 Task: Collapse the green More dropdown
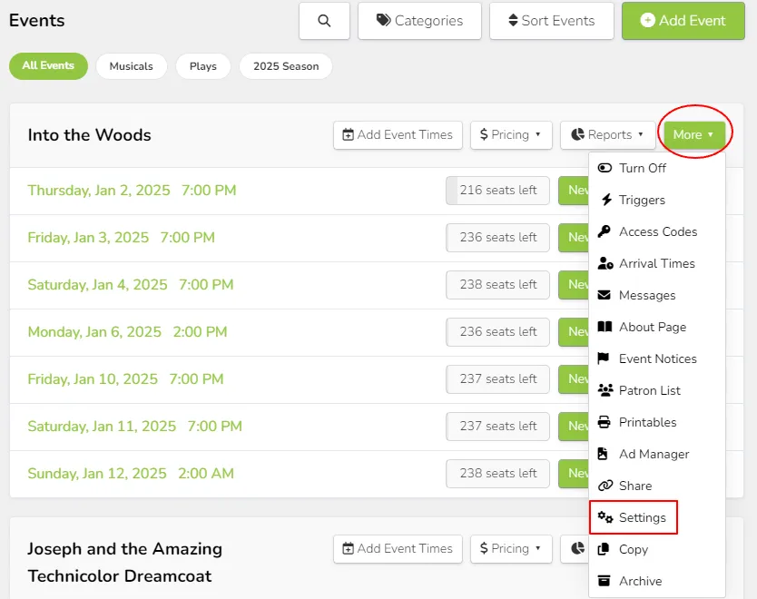click(693, 135)
